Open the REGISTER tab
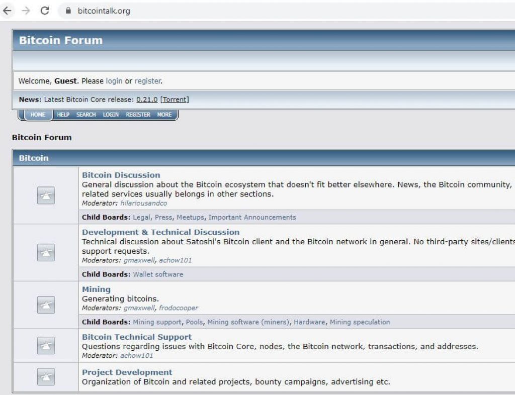The image size is (515, 395). point(138,115)
